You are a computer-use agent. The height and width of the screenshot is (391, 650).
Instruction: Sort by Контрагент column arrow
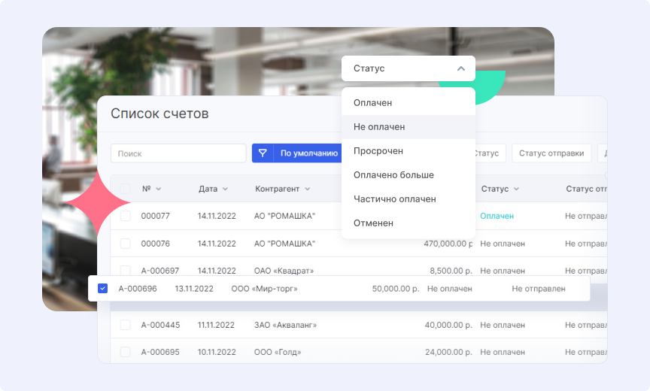coord(307,189)
